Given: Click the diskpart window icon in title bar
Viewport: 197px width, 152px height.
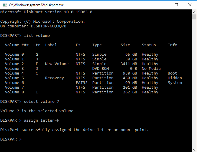Looking at the screenshot, I should click(x=4, y=5).
